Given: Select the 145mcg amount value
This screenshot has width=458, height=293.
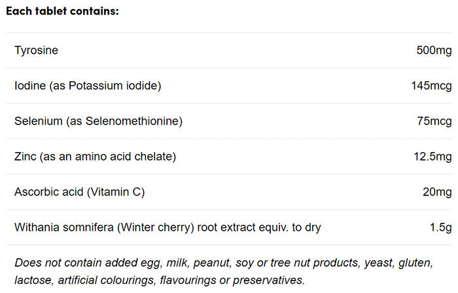Looking at the screenshot, I should 429,85.
